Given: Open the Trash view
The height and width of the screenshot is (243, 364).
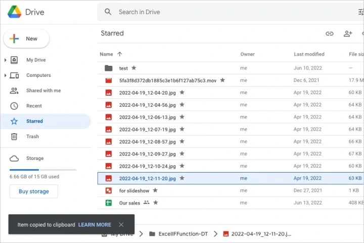Looking at the screenshot, I should 32,137.
